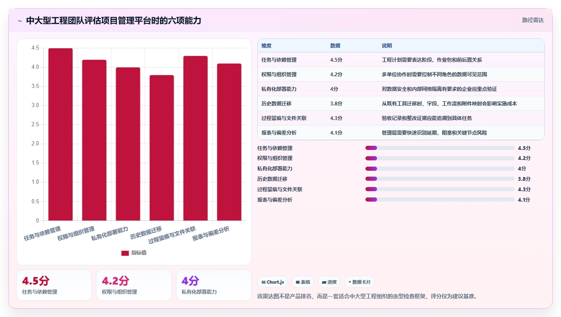561x317 pixels.
Task: Click the 数据 column header
Action: (x=335, y=46)
